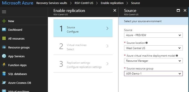Open the hamburger menu icon

[4, 12]
